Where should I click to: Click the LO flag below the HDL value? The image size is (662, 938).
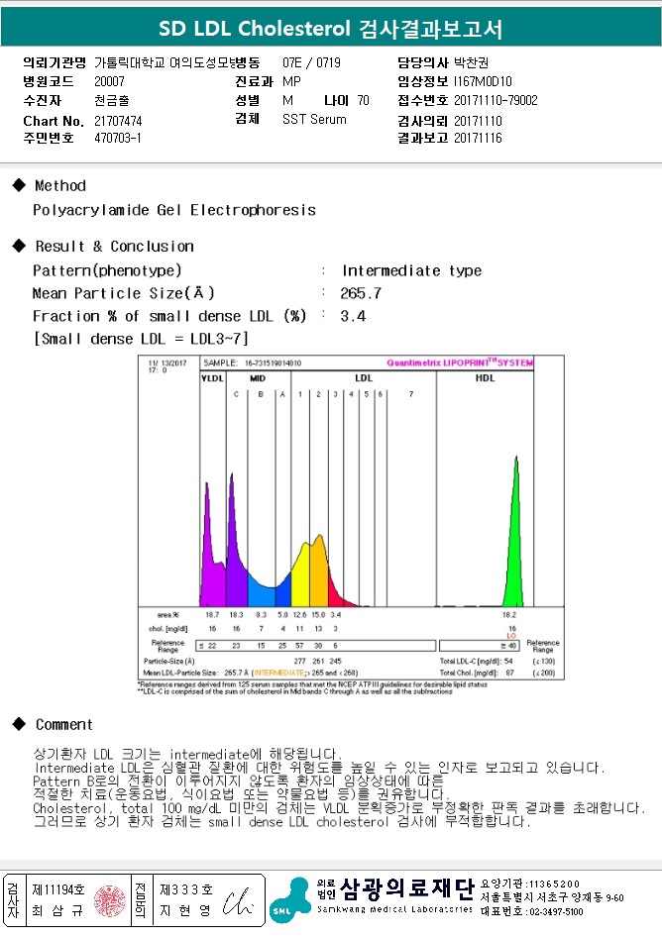[511, 636]
